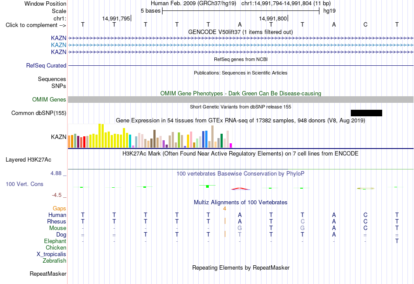The image size is (414, 284).
Task: Select the Human species label
Action: click(x=57, y=215)
